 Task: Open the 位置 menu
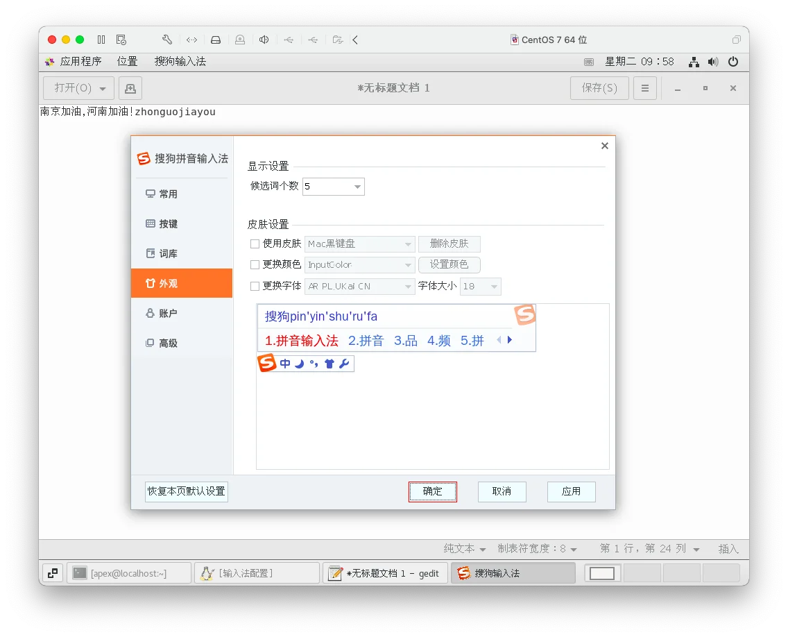pos(127,61)
